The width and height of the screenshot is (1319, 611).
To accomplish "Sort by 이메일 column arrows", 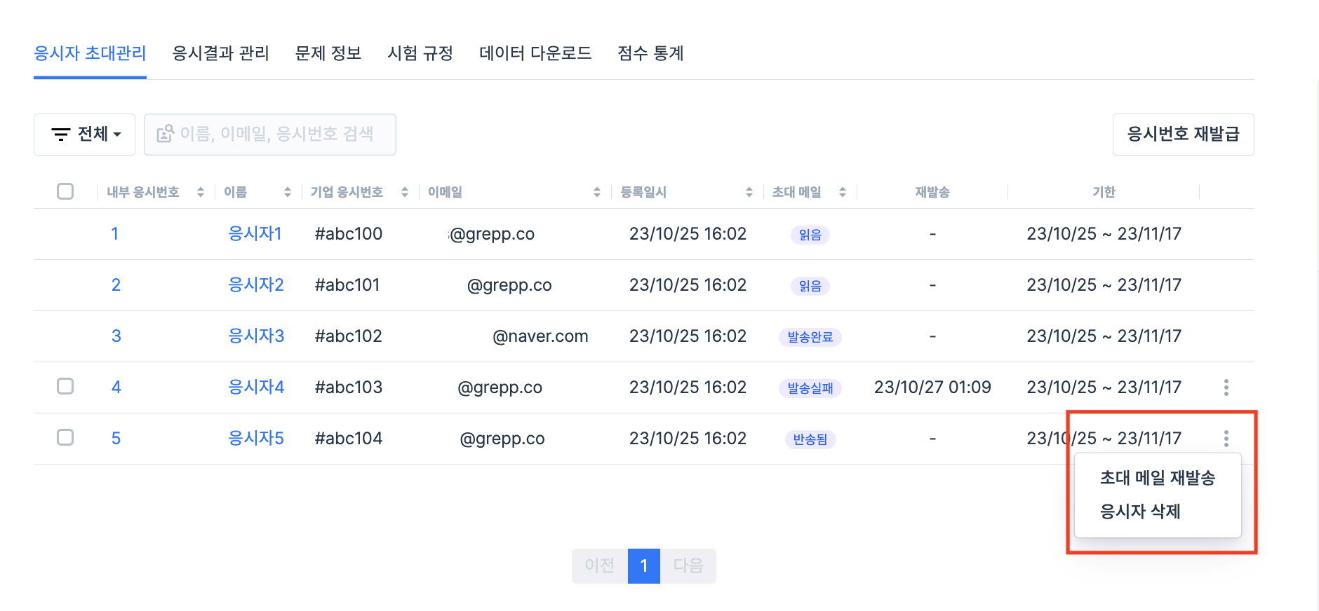I will tap(597, 192).
